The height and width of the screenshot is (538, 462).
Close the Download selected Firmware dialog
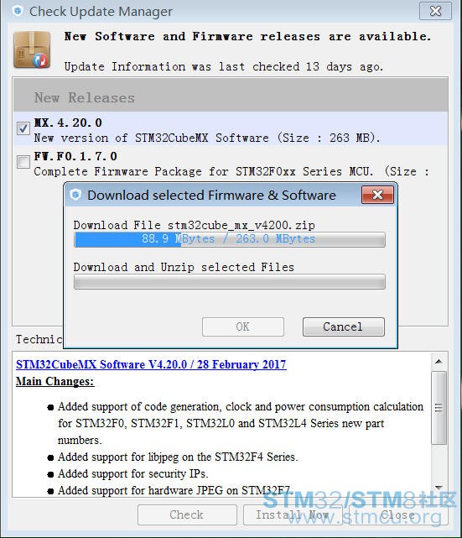tap(377, 195)
